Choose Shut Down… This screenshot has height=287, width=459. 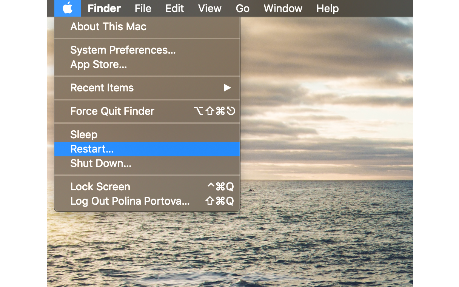[147, 164]
